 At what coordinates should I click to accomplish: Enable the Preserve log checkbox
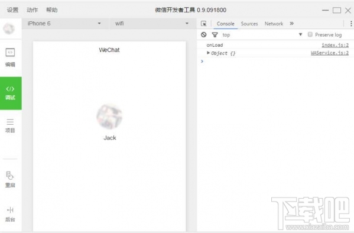pos(310,34)
